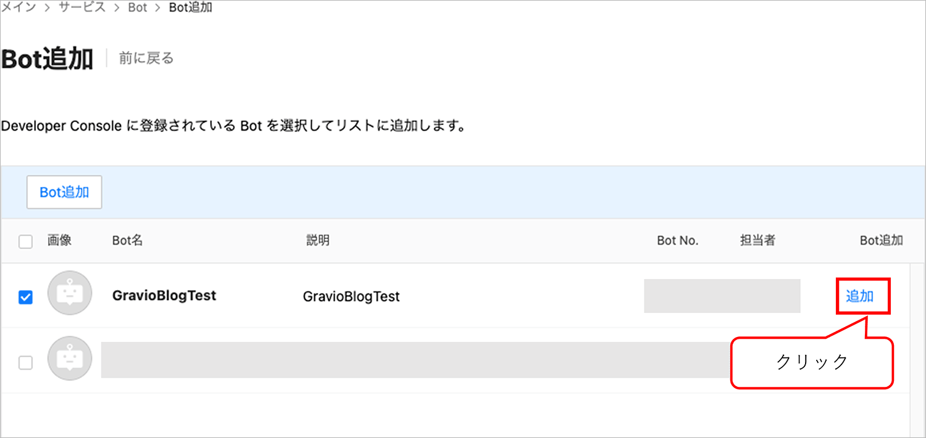Select the GravioBlogTest bot name text

tap(164, 296)
